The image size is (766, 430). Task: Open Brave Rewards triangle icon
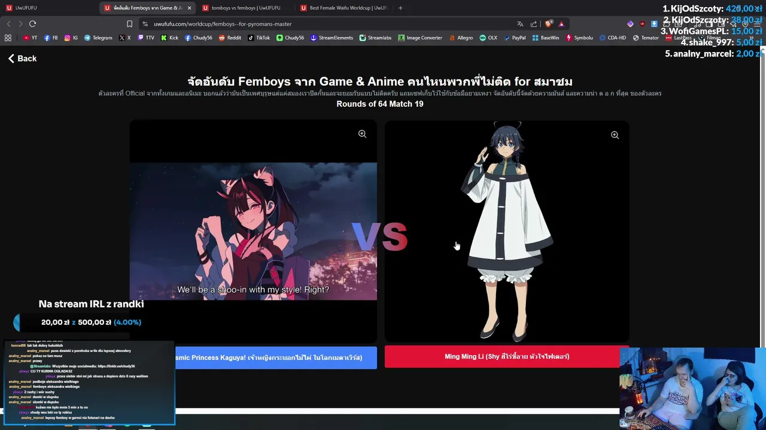[561, 24]
